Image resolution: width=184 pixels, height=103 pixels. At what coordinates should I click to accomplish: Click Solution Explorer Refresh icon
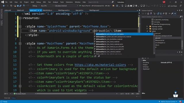(161, 14)
